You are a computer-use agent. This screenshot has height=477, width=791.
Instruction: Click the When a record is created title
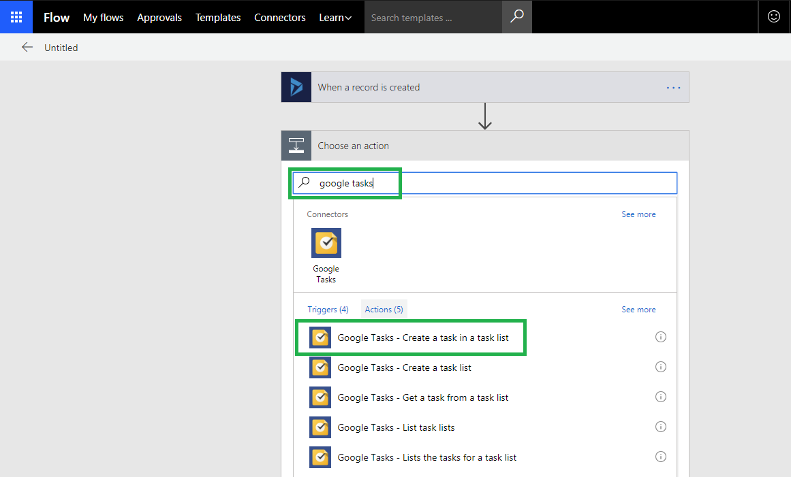(x=369, y=87)
